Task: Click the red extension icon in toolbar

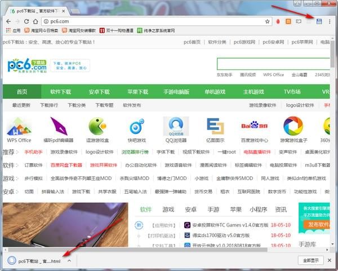Action: (x=278, y=21)
